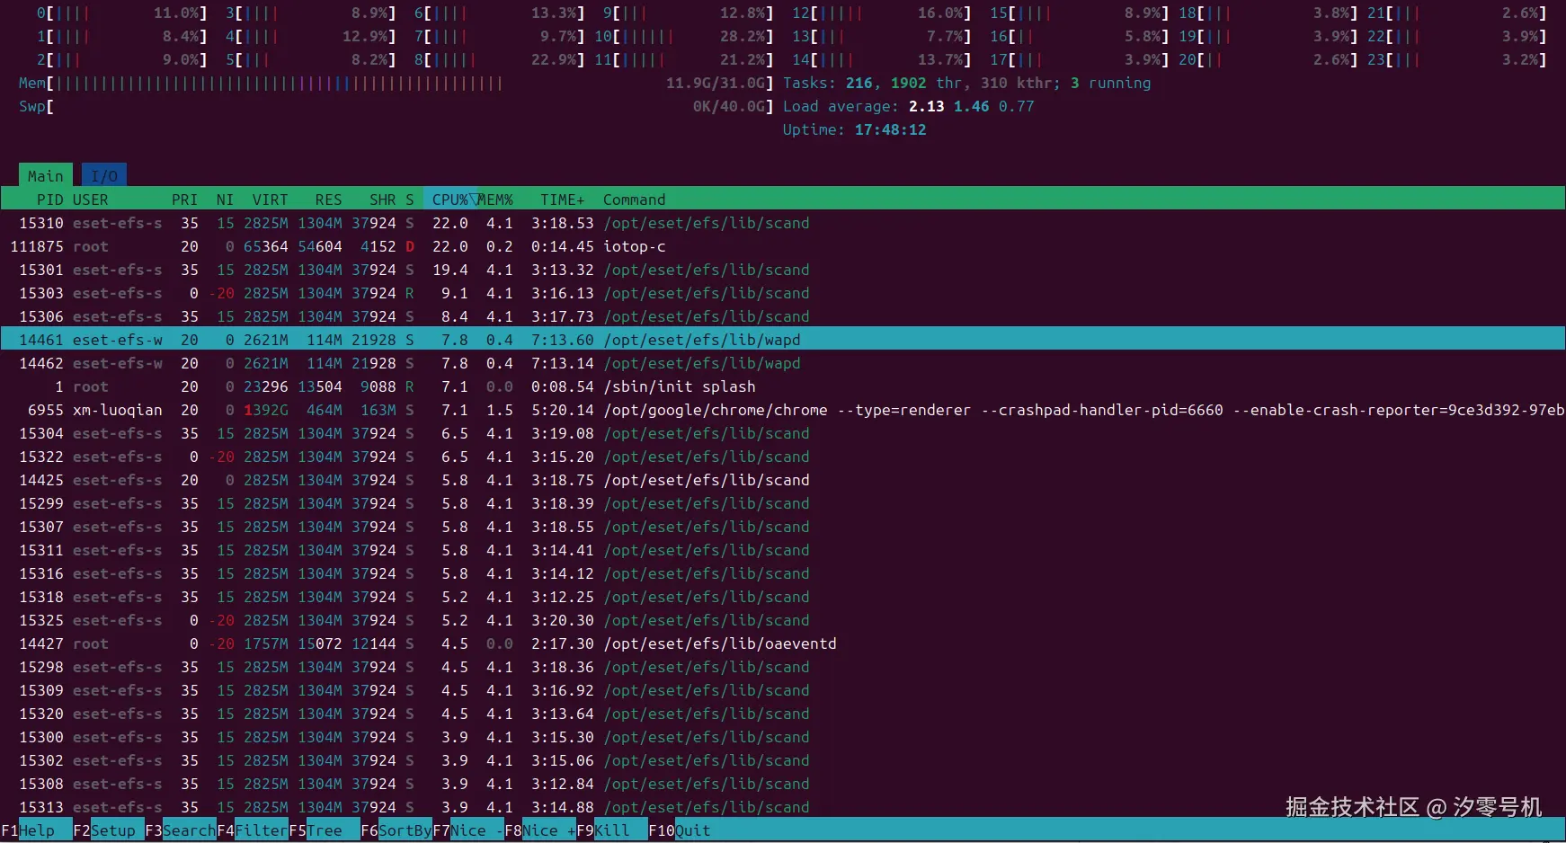This screenshot has height=843, width=1566.
Task: Select running scand process 15303
Action: point(783,293)
